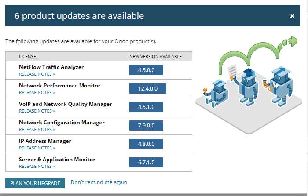Open release notes for IP Address Manager
This screenshot has width=308, height=196.
point(37,148)
